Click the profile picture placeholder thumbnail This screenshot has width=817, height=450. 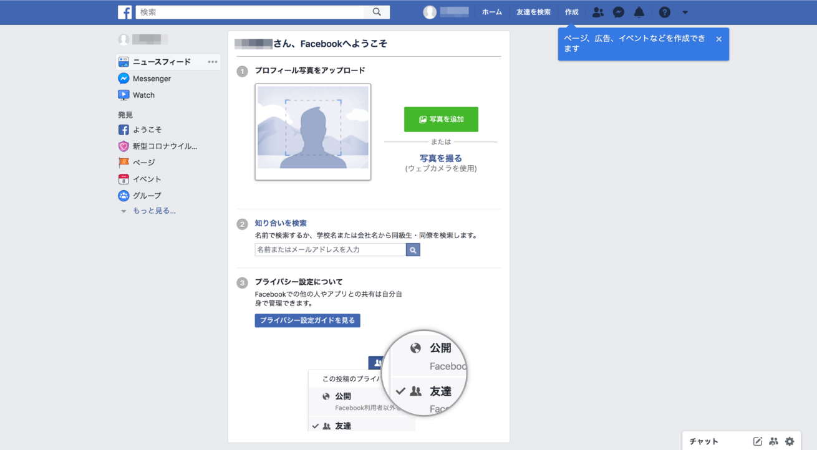[x=313, y=132]
